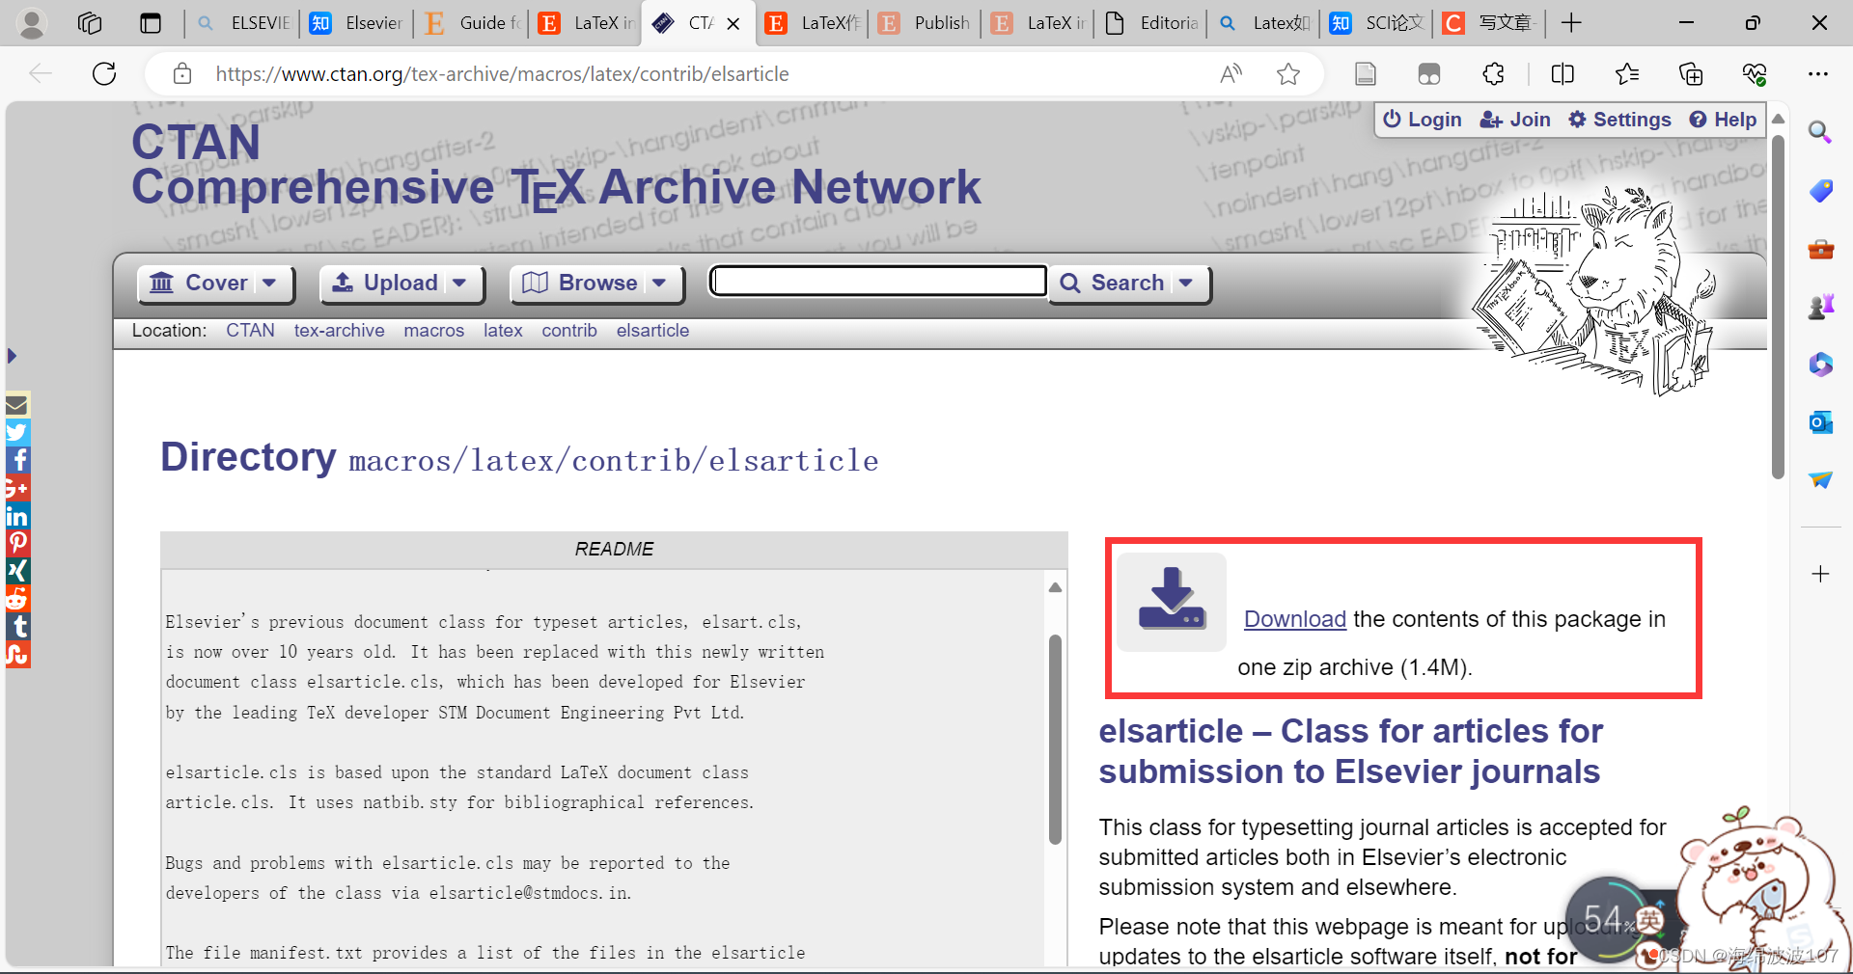Add a sidebar app with plus icon

(1820, 574)
